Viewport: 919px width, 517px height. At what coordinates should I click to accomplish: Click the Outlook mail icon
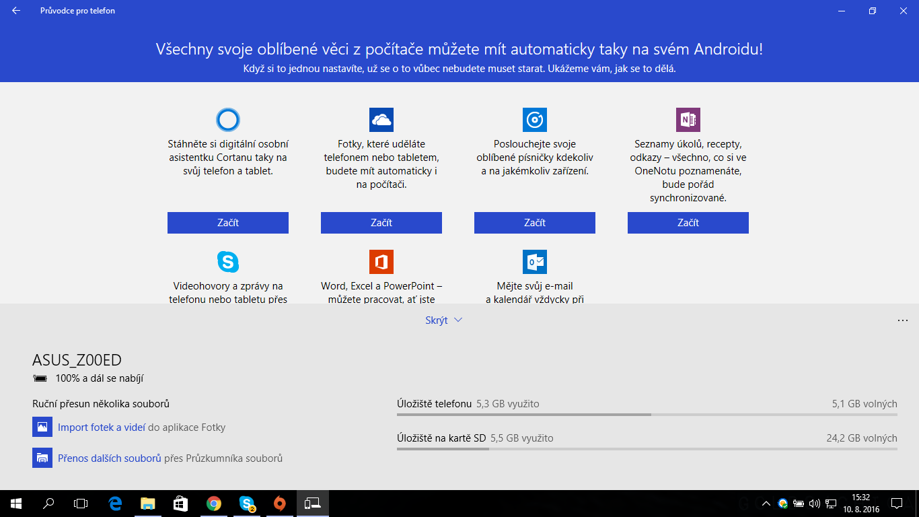[535, 261]
